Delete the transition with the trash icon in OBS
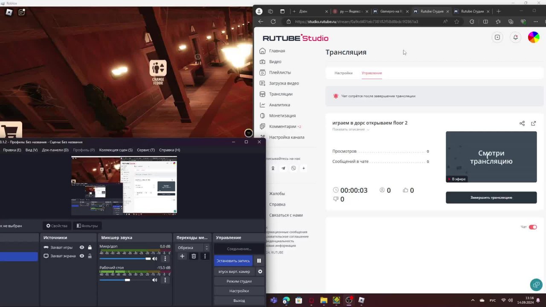Viewport: 546px width, 307px height. pos(194,256)
